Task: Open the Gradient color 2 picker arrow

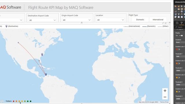Action: coord(179,64)
